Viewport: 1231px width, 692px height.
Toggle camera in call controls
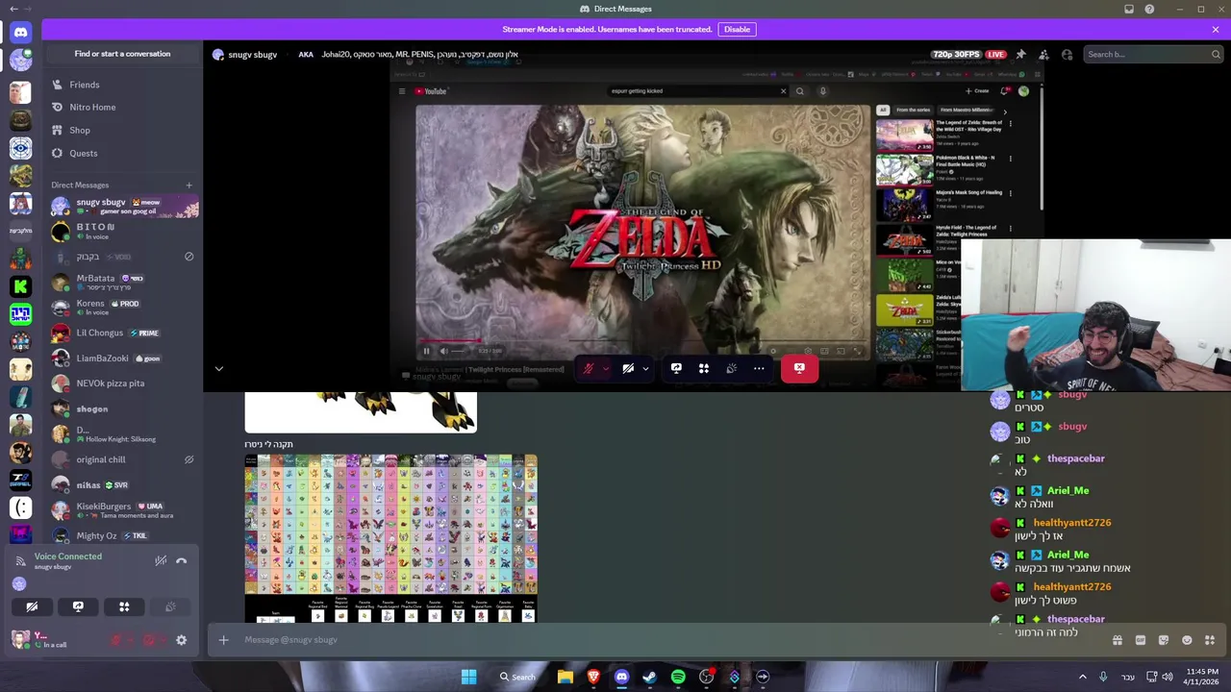tap(628, 368)
